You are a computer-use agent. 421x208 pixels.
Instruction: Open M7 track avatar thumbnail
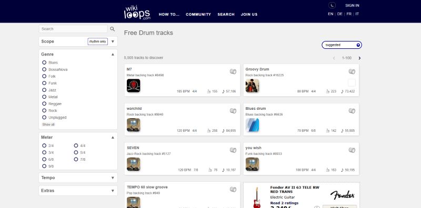134,86
